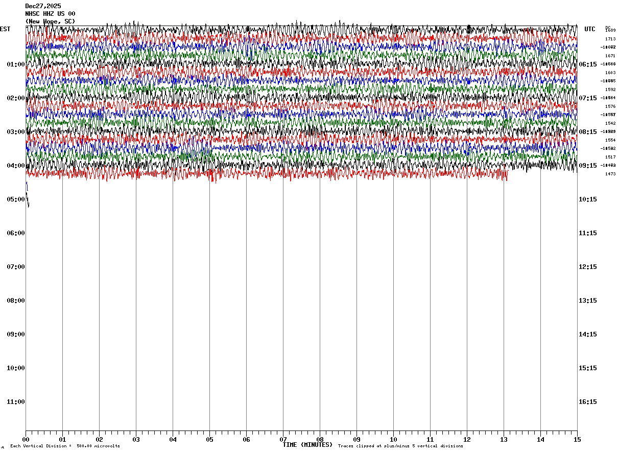Click the 10:00 EST time label
Viewport: 618px width, 453px height.
[16, 368]
